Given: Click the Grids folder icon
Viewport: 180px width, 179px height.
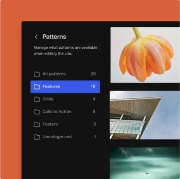Looking at the screenshot, I should 37,99.
